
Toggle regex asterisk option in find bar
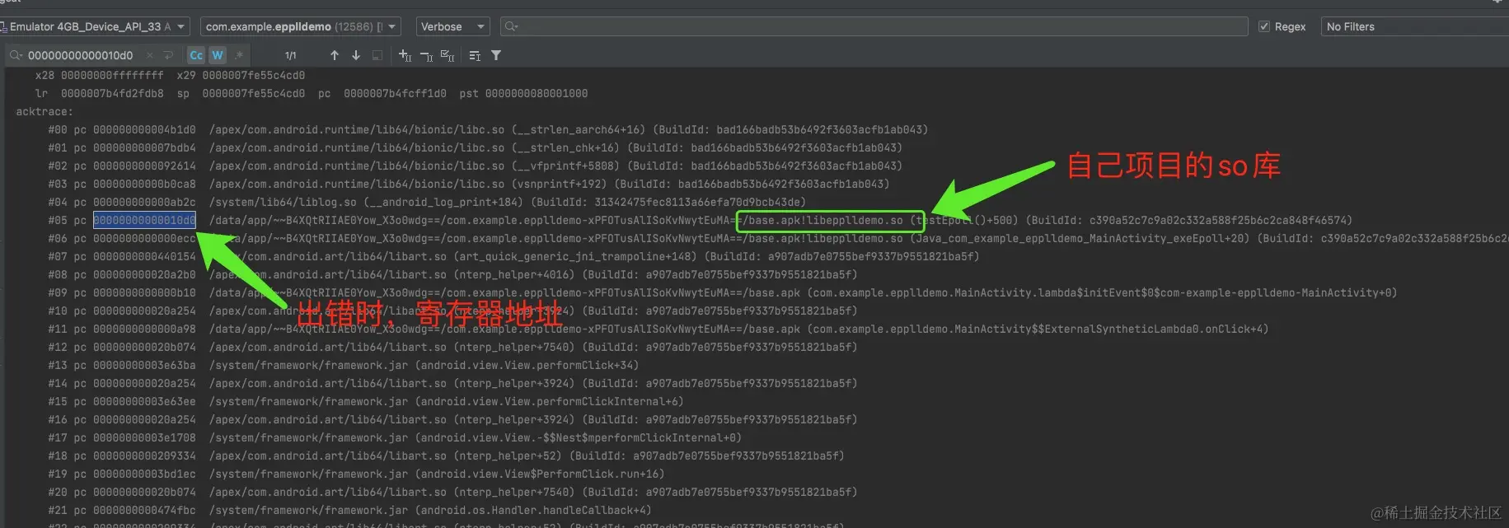point(239,55)
